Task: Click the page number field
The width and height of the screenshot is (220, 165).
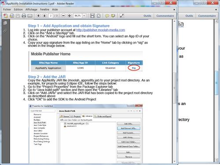Action: point(51,16)
